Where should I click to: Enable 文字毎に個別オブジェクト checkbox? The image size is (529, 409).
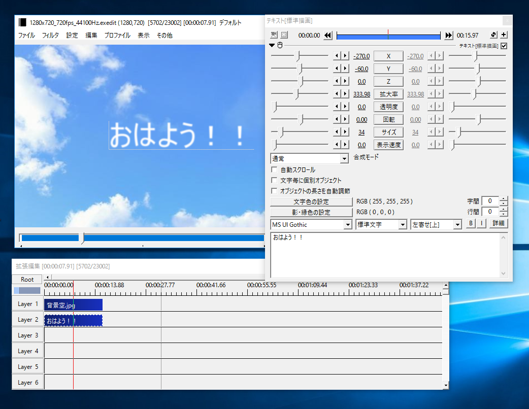(x=274, y=180)
